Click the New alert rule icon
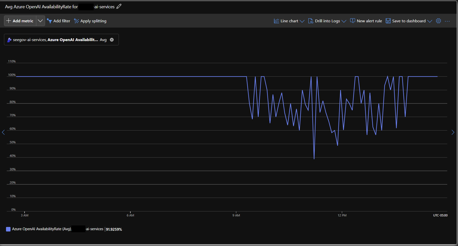This screenshot has width=458, height=246. click(352, 21)
